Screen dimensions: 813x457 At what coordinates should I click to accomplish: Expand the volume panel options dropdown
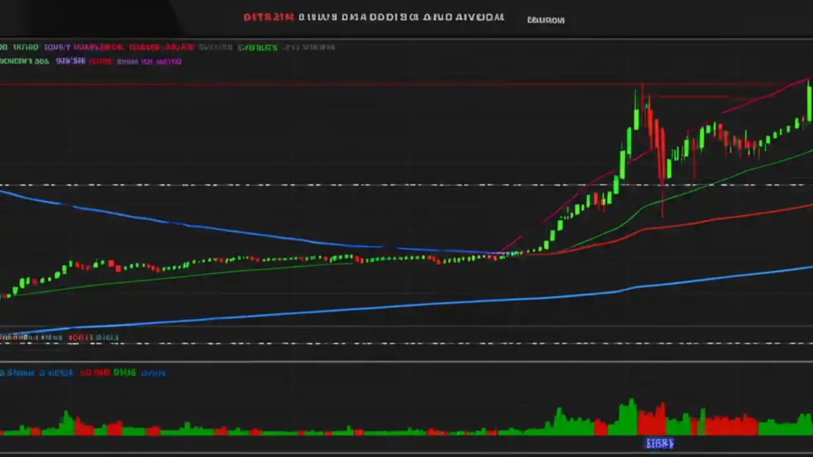[153, 373]
